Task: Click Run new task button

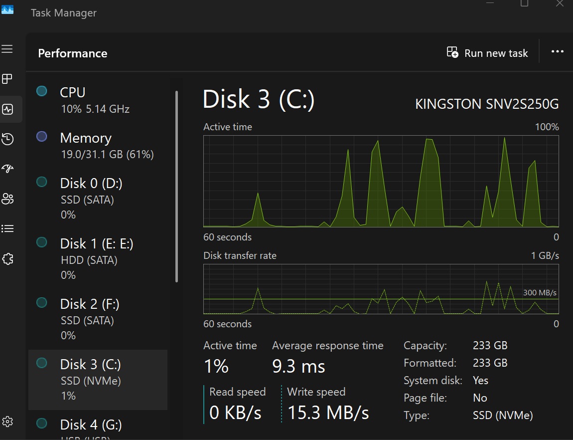Action: (487, 53)
